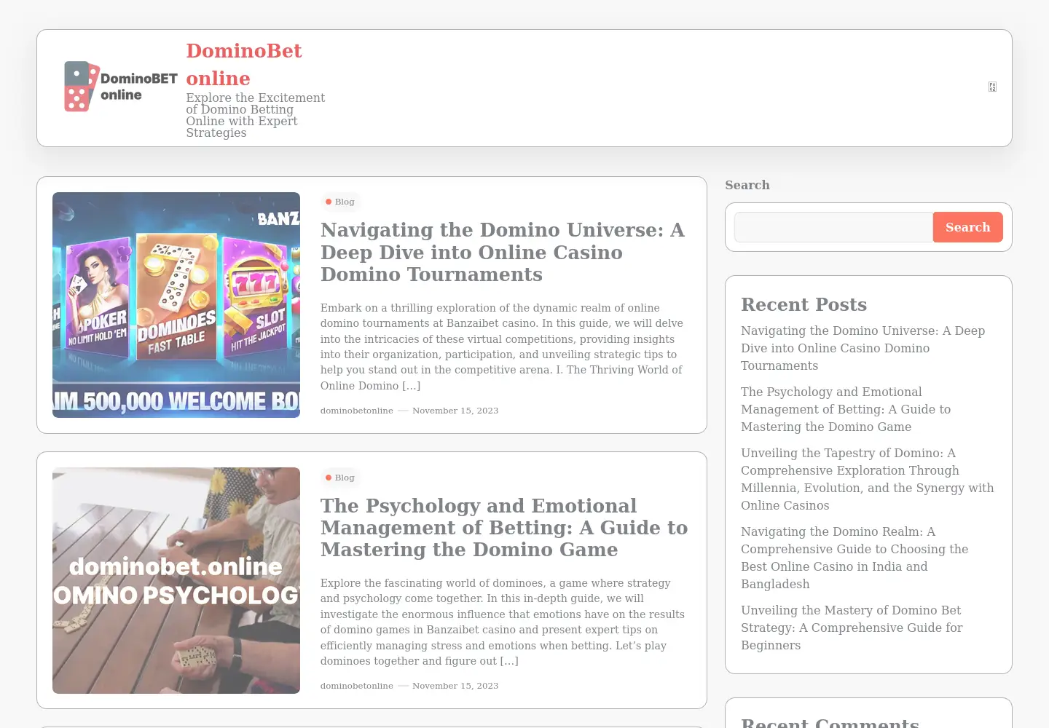Viewport: 1049px width, 728px height.
Task: Open the DominoBet online site title link
Action: point(244,64)
